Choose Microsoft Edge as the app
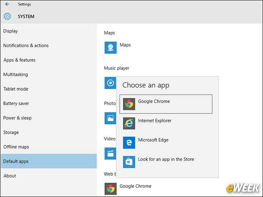This screenshot has width=263, height=197. coord(166,142)
